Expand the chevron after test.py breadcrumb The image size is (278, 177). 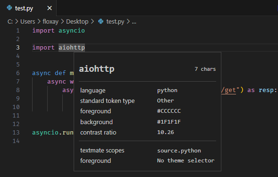(128, 22)
